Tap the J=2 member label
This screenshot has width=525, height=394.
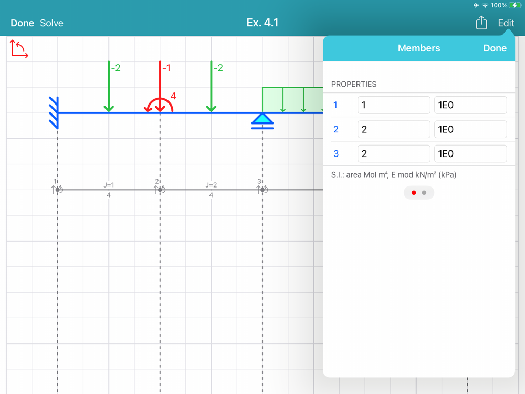(211, 185)
